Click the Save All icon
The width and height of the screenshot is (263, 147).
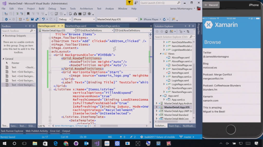click(37, 19)
